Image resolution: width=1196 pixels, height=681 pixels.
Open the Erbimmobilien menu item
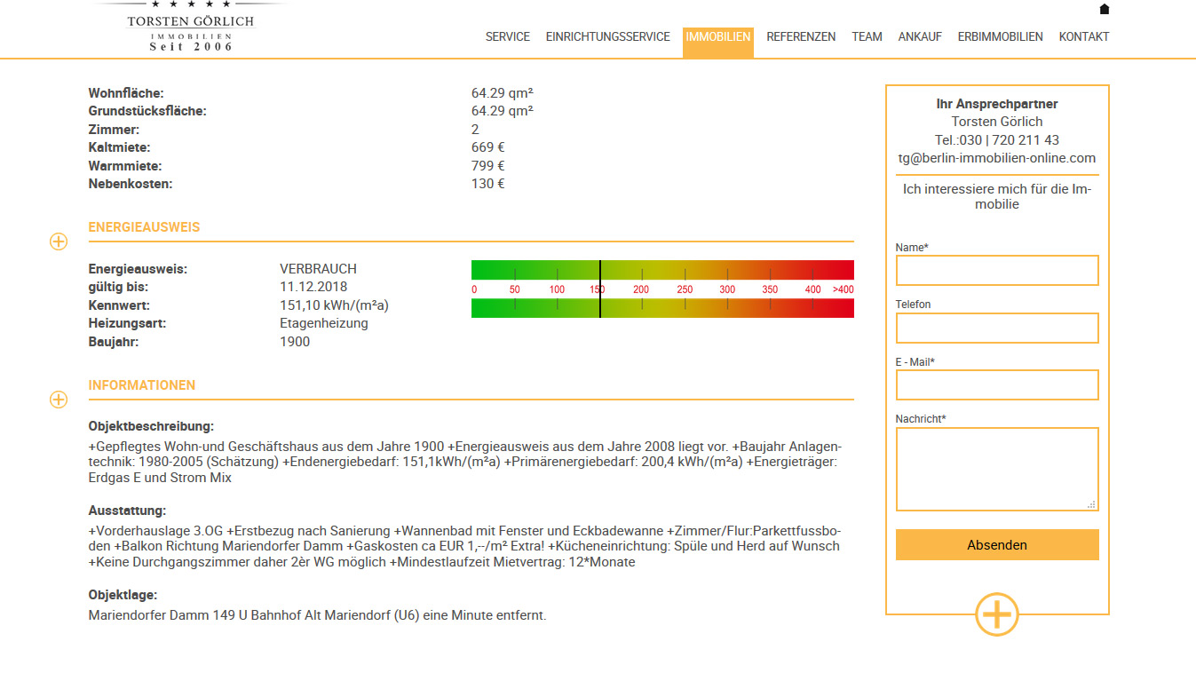(x=1000, y=37)
